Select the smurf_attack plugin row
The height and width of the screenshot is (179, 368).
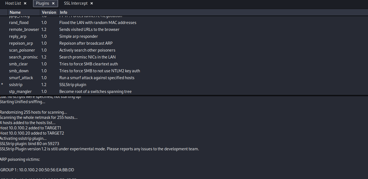click(x=21, y=78)
